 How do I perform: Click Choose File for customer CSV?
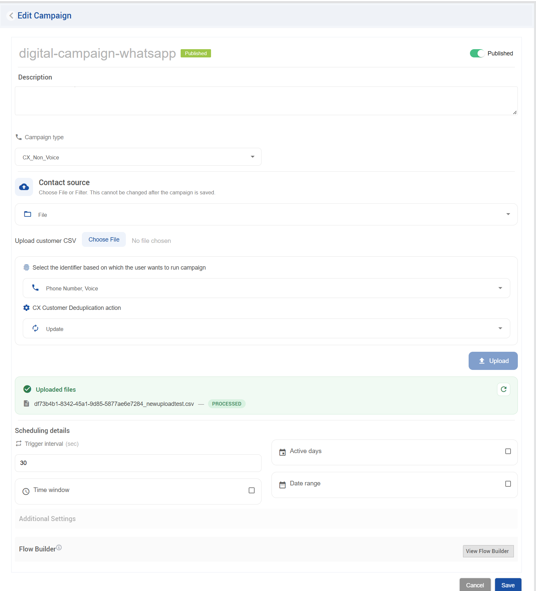[x=104, y=240]
